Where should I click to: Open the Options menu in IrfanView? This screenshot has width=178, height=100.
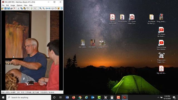click(19, 5)
